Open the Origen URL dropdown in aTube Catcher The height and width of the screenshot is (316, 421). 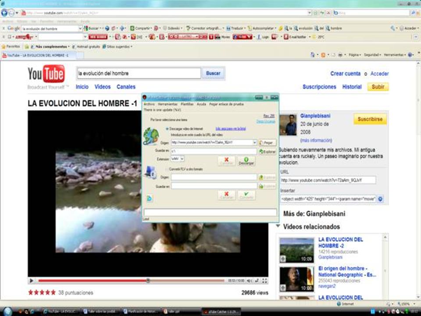254,142
